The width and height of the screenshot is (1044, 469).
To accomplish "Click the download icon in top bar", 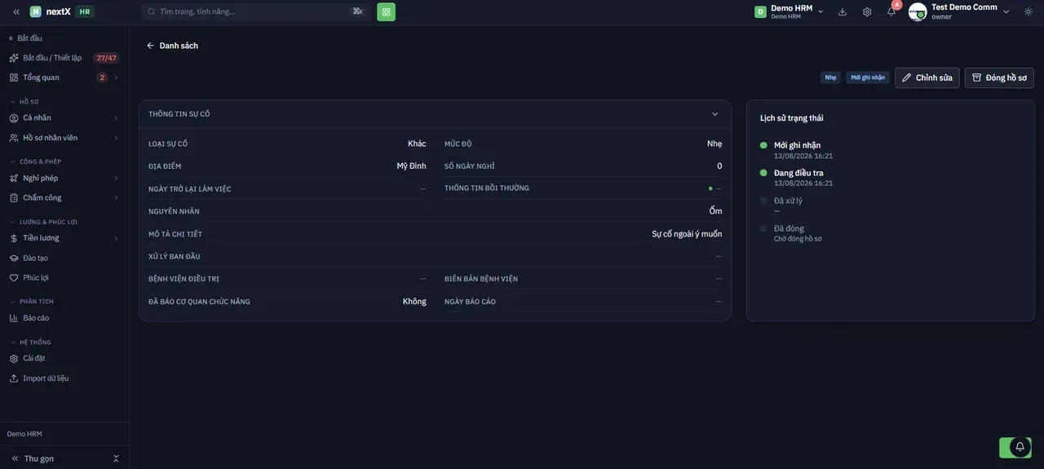I will 843,11.
